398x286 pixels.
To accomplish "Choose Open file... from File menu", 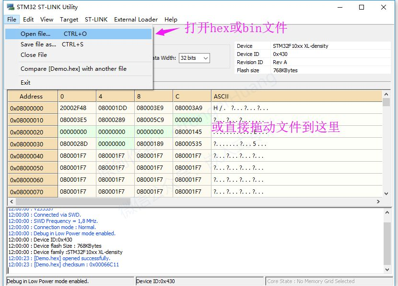I will click(79, 33).
